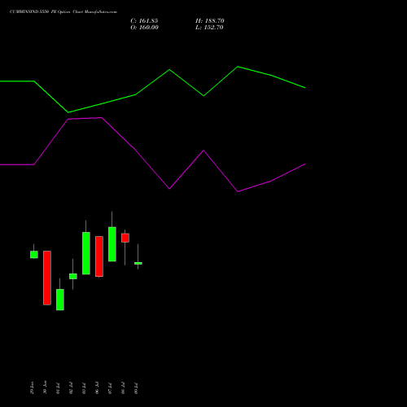The height and width of the screenshot is (407, 407).
Task: Select the tall red candle for 30 Jun
Action: click(47, 278)
